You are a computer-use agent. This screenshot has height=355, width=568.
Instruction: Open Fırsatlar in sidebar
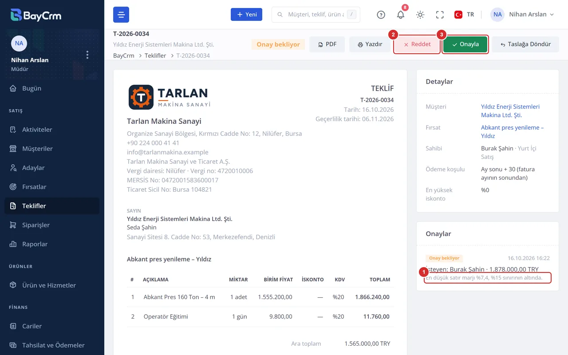[x=52, y=187]
